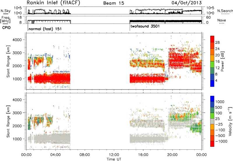Click inside the velocity range-time plot panel

tap(114, 121)
